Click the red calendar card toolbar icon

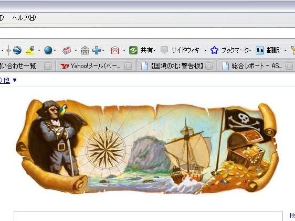click(x=67, y=50)
